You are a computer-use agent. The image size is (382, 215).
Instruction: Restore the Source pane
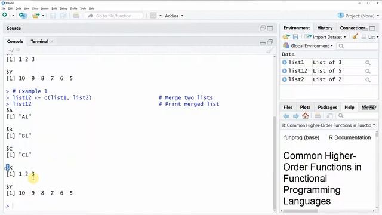tap(263, 28)
